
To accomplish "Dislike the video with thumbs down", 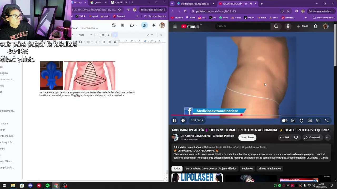I will click(x=296, y=137).
